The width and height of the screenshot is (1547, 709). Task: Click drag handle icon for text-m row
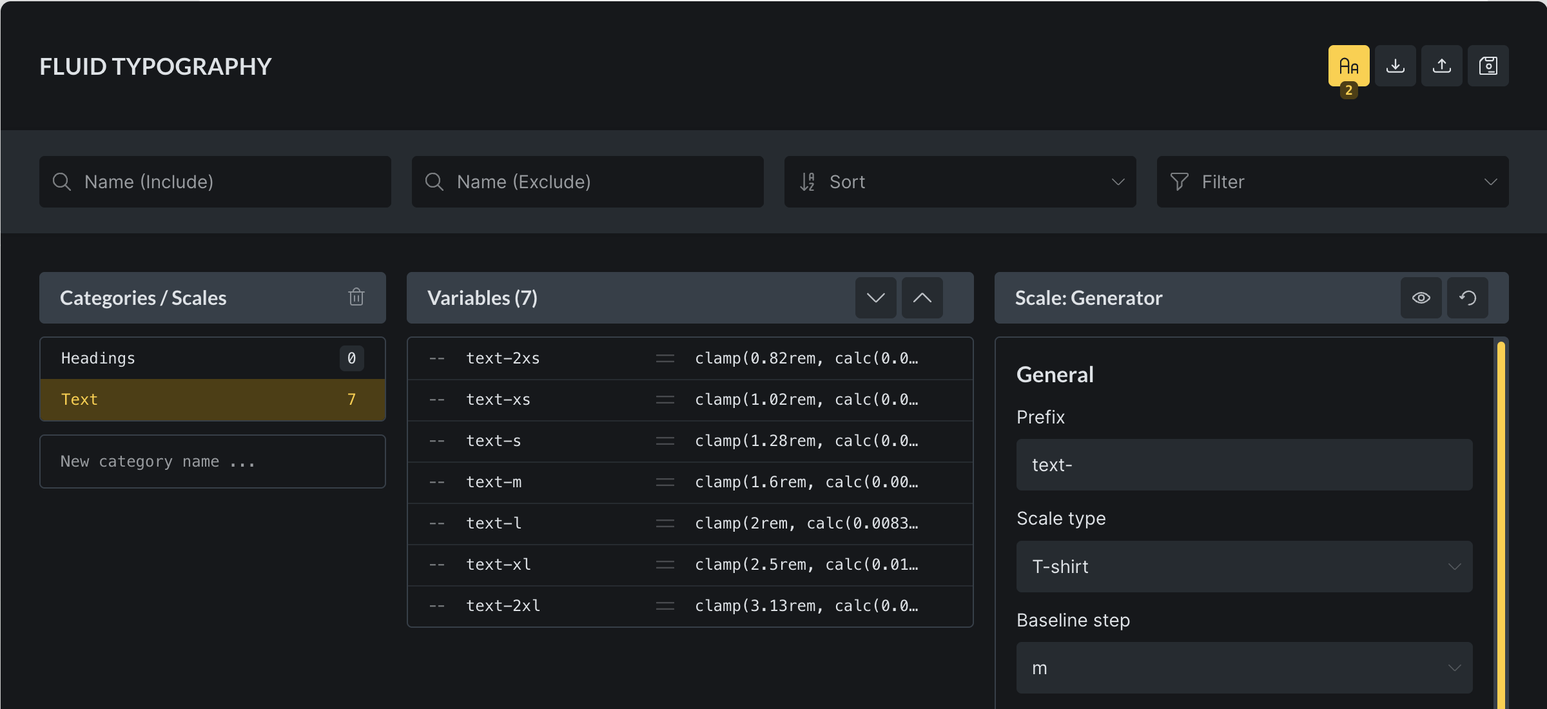pos(665,482)
